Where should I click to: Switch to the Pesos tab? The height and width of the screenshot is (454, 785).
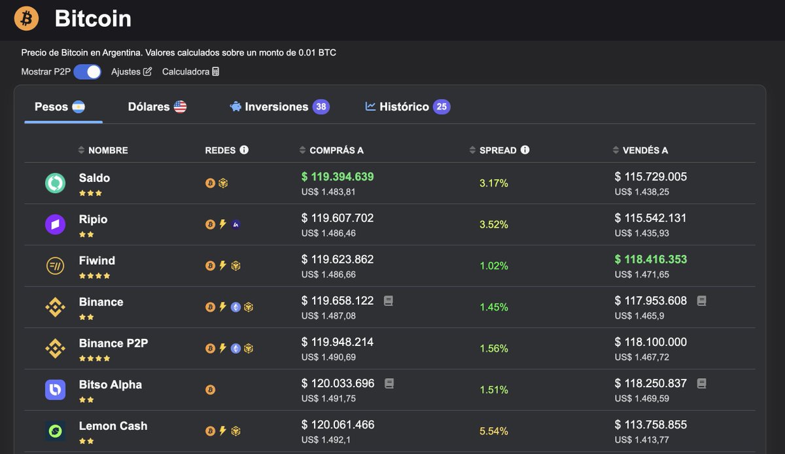[x=60, y=107]
